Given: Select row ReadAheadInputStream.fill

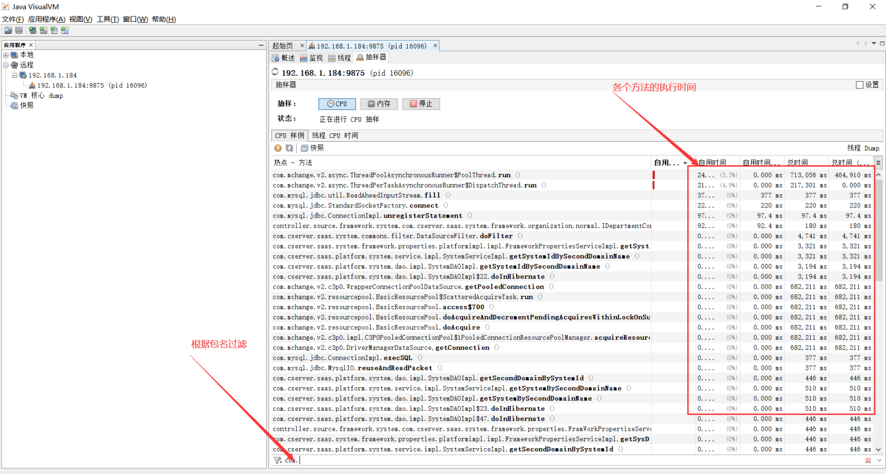Looking at the screenshot, I should [x=572, y=195].
